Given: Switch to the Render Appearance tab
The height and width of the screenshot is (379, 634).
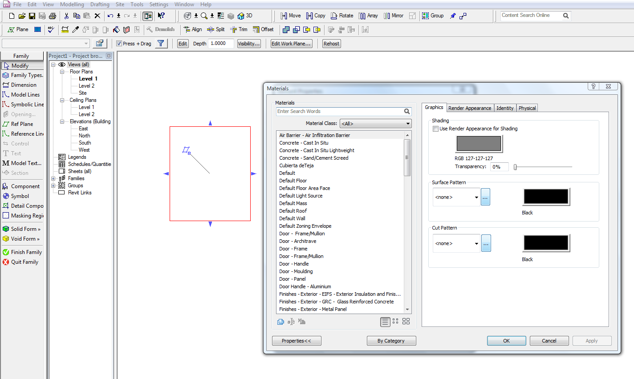Looking at the screenshot, I should pyautogui.click(x=469, y=108).
